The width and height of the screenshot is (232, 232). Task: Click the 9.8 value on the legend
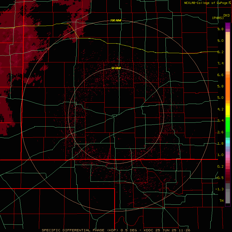[x=220, y=29]
